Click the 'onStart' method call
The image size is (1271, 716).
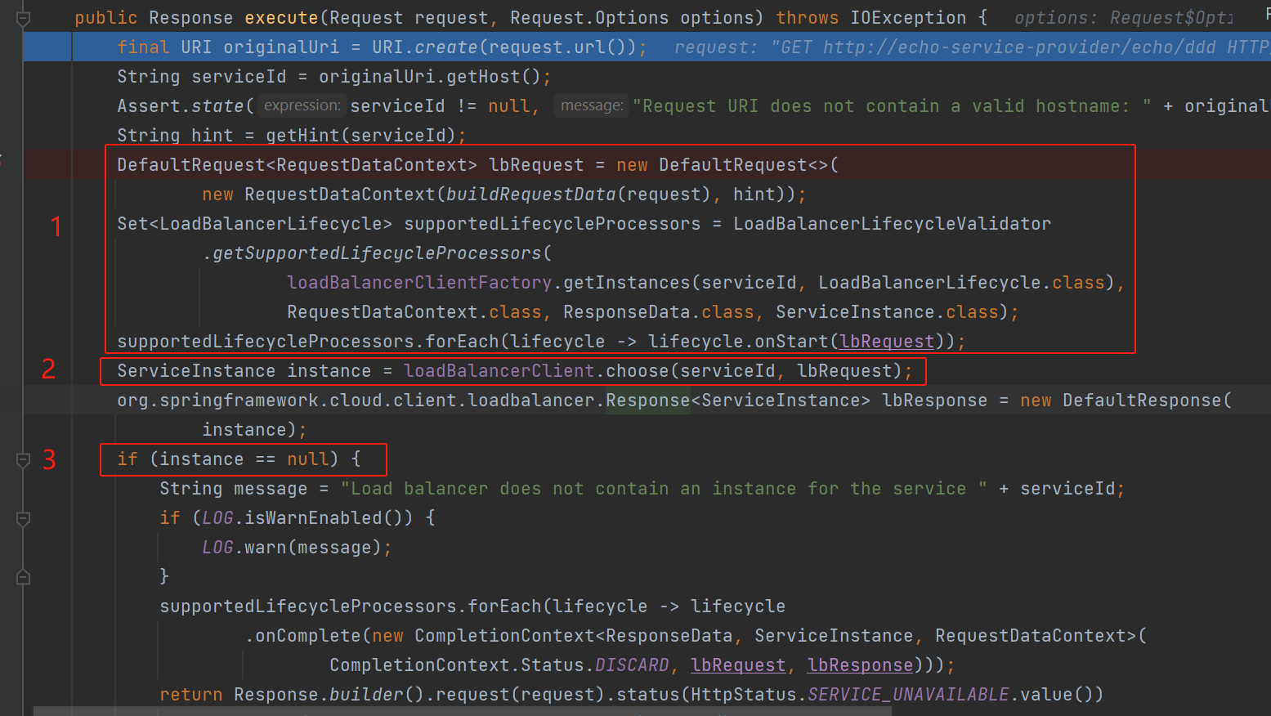[x=792, y=342]
